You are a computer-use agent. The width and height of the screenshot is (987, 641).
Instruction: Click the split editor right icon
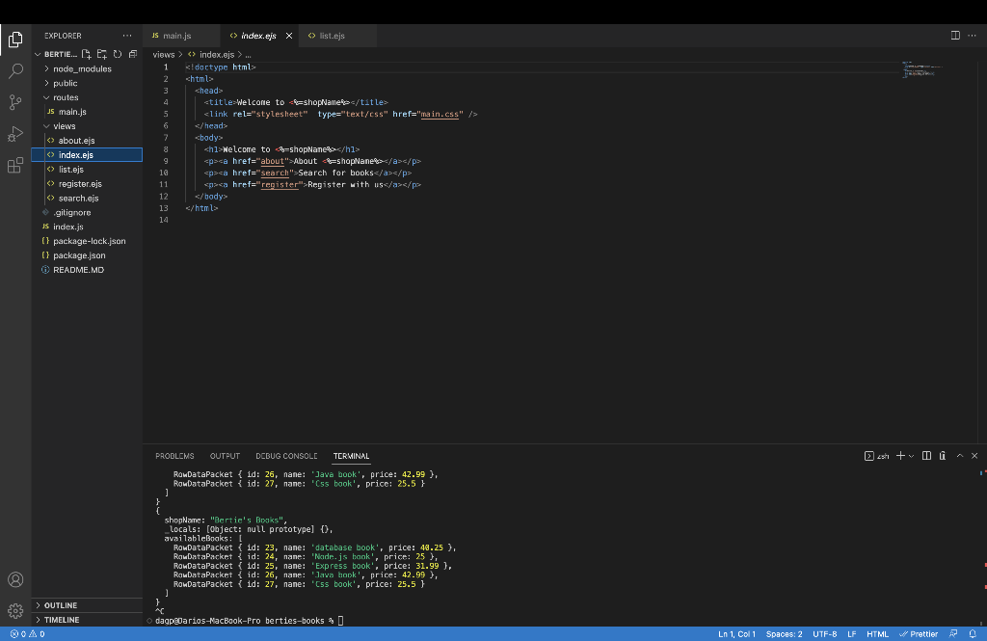[x=955, y=36]
